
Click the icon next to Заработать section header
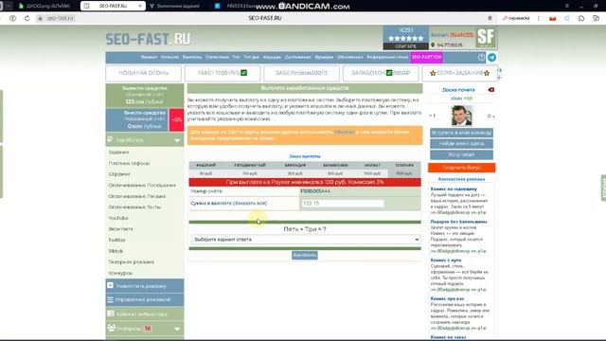110,139
